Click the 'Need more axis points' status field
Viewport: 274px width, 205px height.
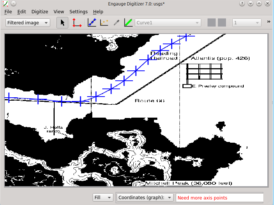(219, 198)
